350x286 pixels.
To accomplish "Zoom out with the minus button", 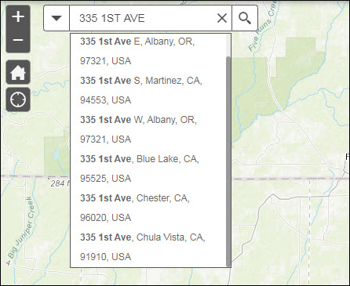I will coord(18,40).
